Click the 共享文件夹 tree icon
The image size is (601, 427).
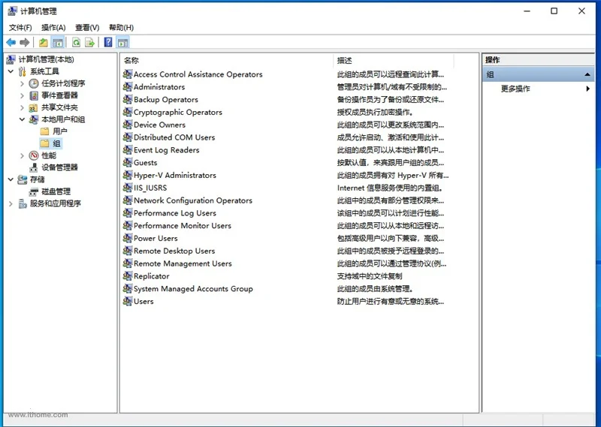click(x=34, y=107)
